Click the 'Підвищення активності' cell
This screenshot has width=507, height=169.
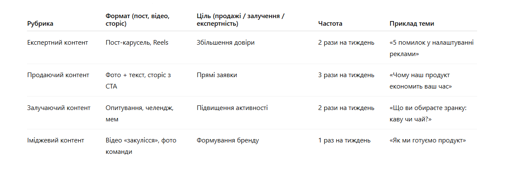232,108
